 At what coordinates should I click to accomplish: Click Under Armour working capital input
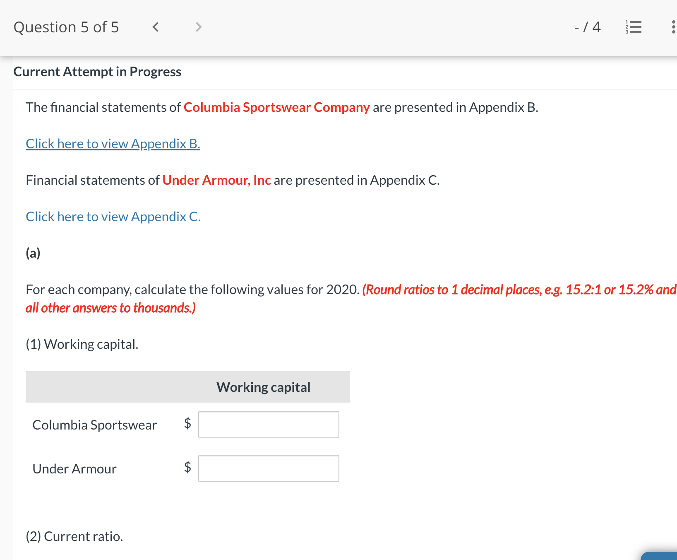pos(269,468)
